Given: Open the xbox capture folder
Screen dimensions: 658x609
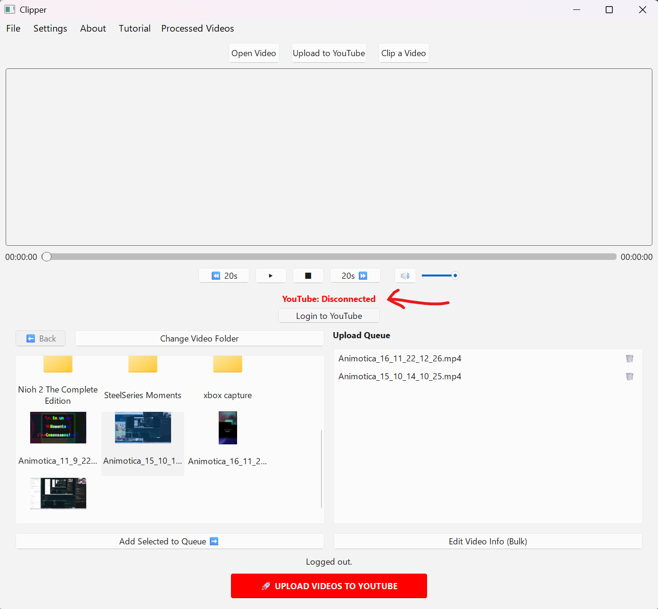Looking at the screenshot, I should coord(228,372).
